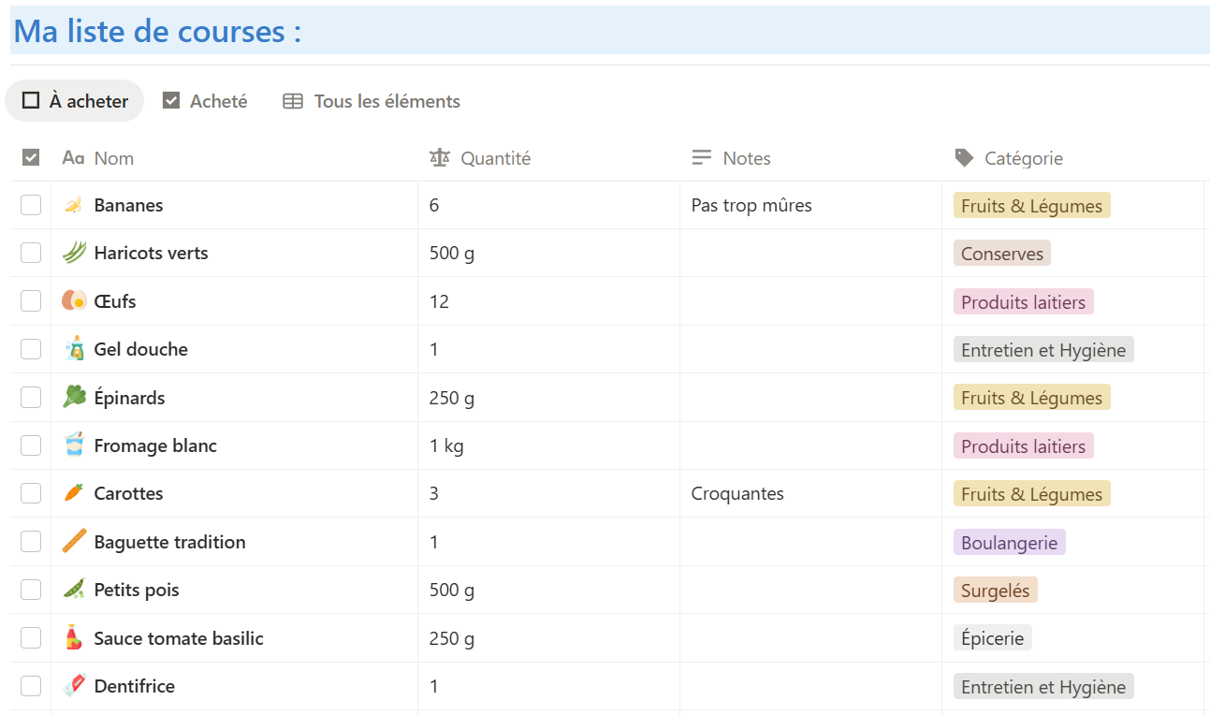Image resolution: width=1210 pixels, height=715 pixels.
Task: Click the shower gel bottle icon
Action: click(x=73, y=349)
